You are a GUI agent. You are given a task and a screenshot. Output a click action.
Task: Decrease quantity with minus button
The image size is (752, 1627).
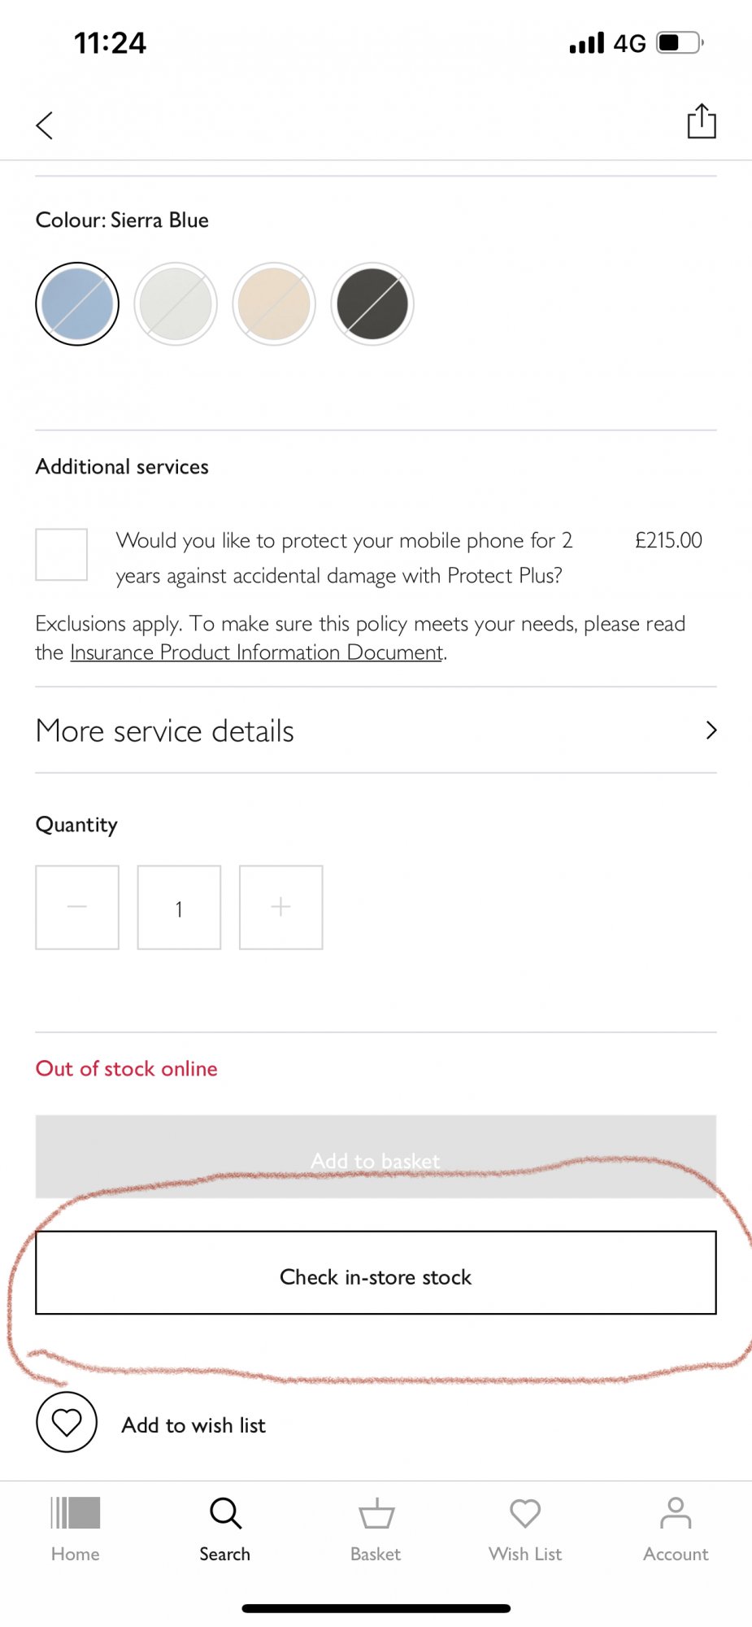click(x=77, y=907)
